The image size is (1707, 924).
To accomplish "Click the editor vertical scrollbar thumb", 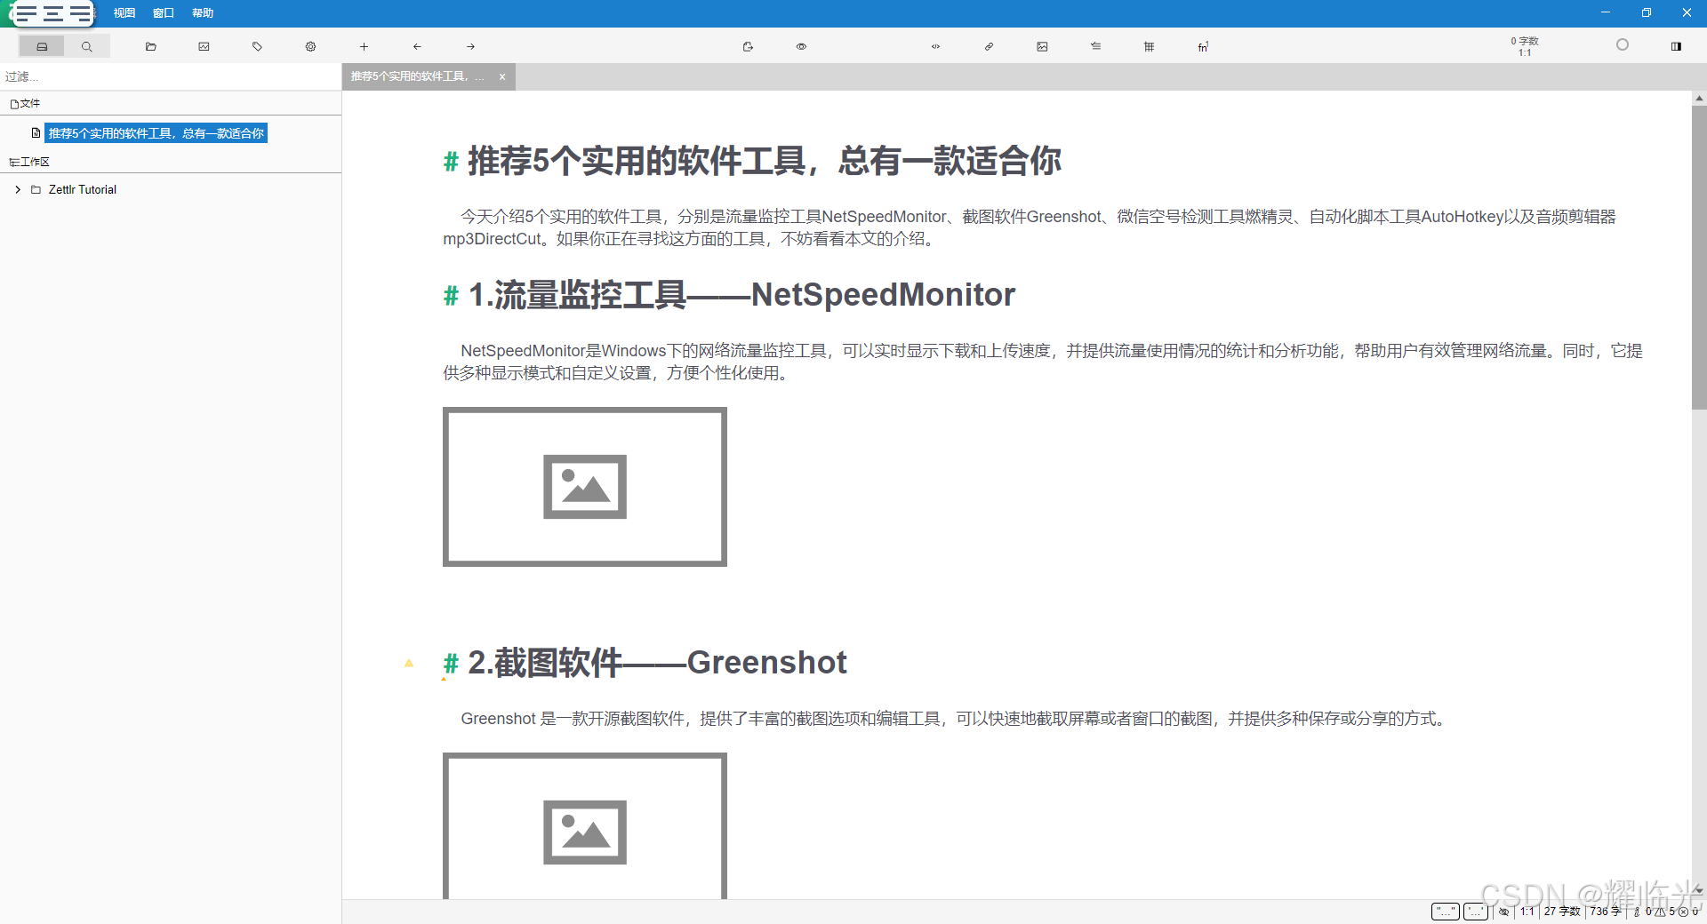I will pos(1699,258).
